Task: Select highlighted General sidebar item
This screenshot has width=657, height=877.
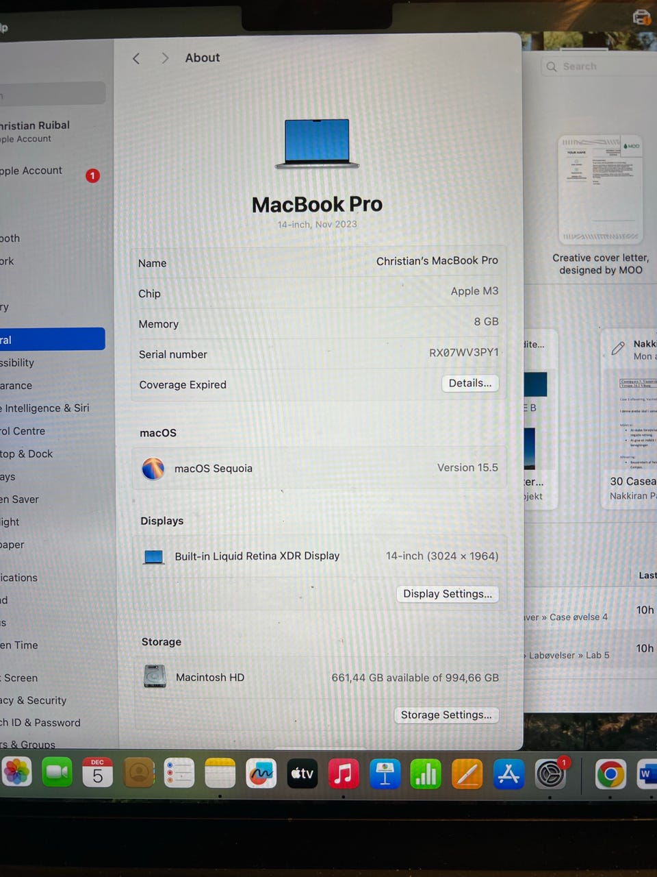Action: 52,339
